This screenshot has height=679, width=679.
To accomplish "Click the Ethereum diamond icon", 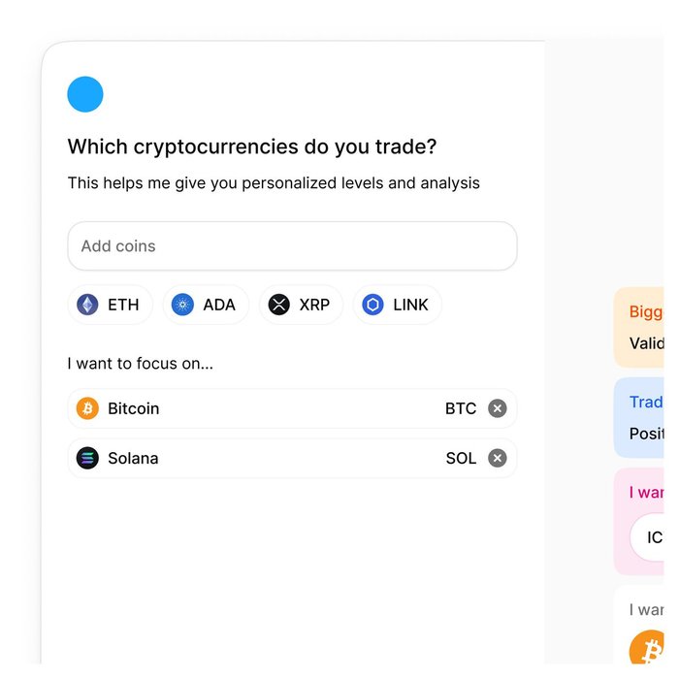I will pyautogui.click(x=88, y=305).
